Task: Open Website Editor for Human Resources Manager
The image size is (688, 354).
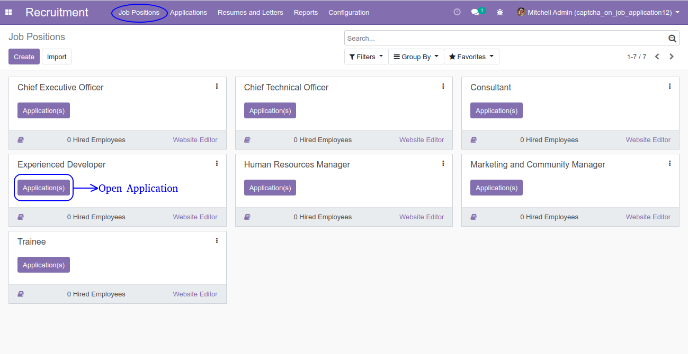Action: 422,217
